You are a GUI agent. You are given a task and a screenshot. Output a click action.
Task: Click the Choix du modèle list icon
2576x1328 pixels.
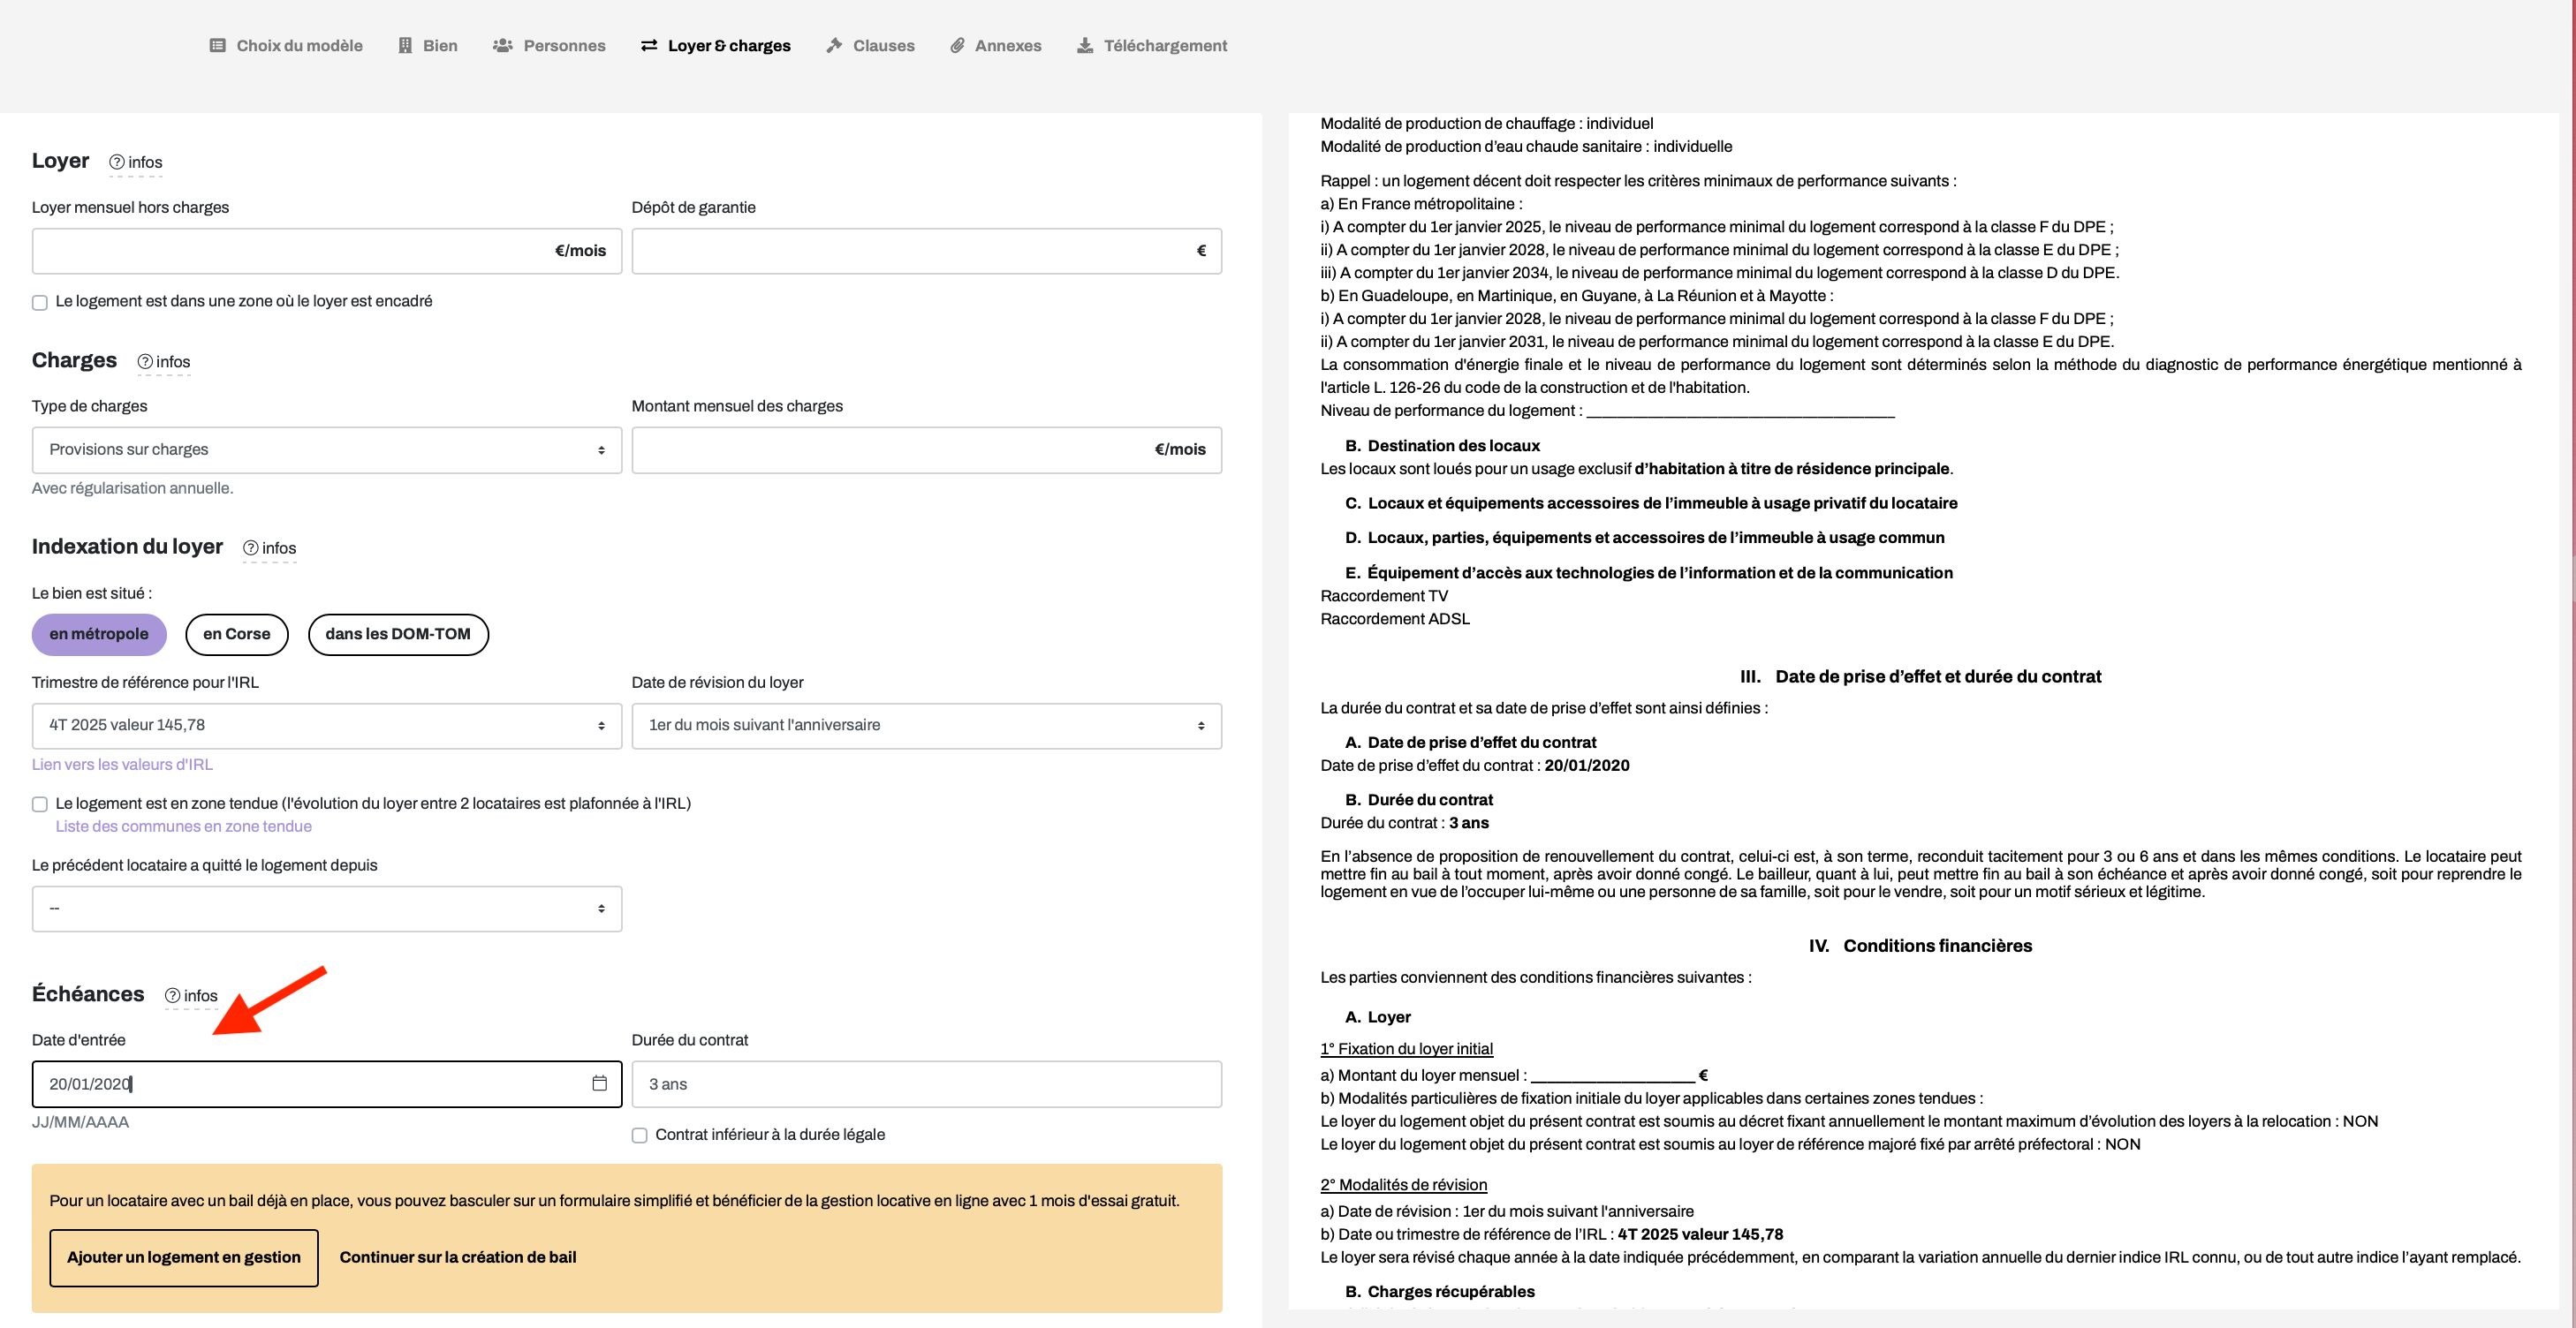tap(217, 45)
